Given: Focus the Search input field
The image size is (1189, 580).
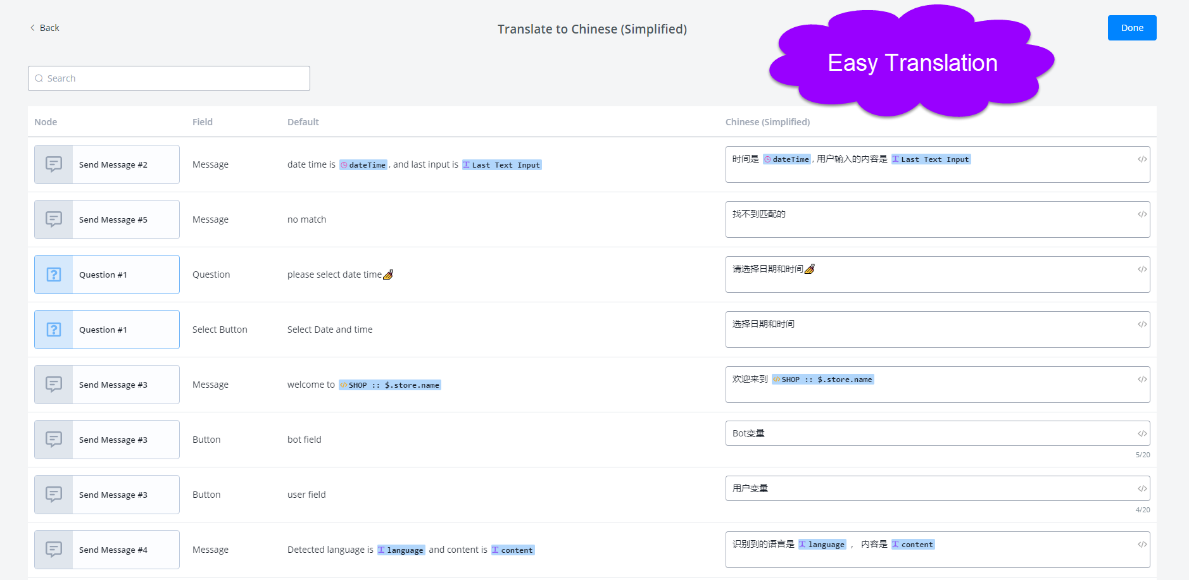Looking at the screenshot, I should point(169,78).
